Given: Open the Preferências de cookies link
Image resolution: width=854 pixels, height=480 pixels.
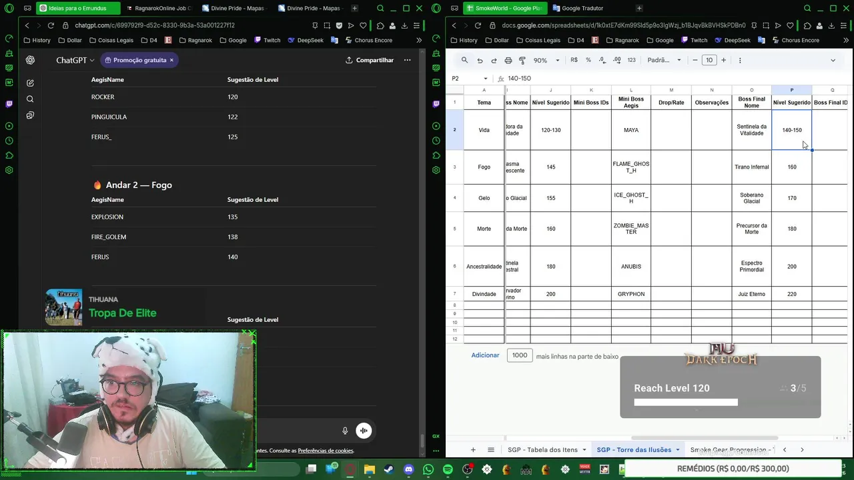Looking at the screenshot, I should coord(326,451).
